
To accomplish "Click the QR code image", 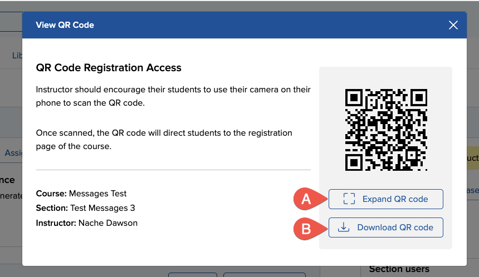I will (385, 130).
